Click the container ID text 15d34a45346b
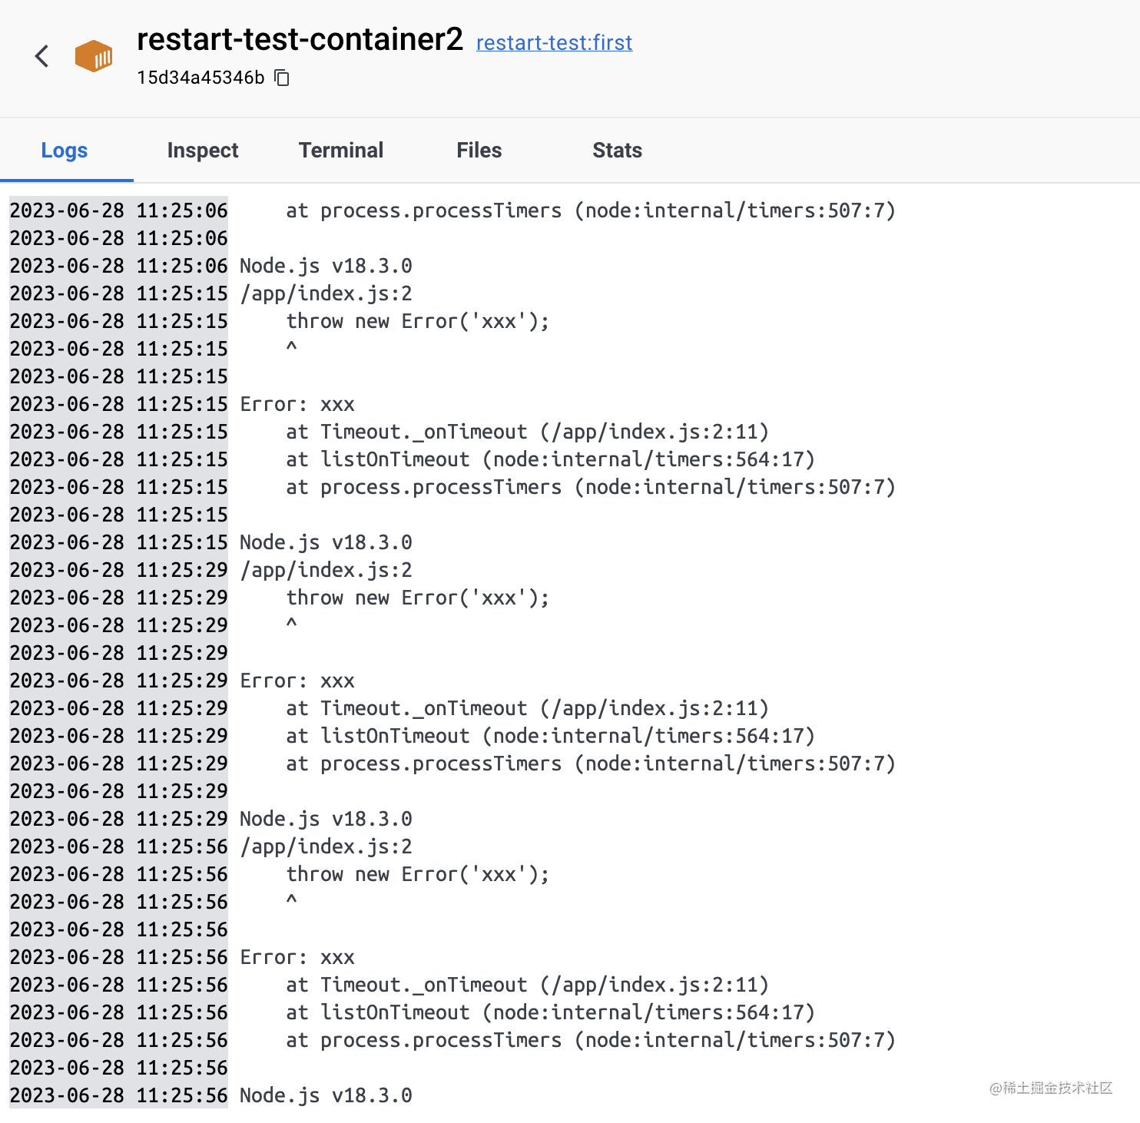 [200, 78]
